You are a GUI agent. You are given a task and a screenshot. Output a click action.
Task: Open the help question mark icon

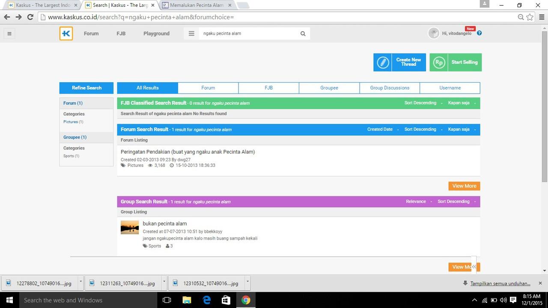(x=479, y=33)
